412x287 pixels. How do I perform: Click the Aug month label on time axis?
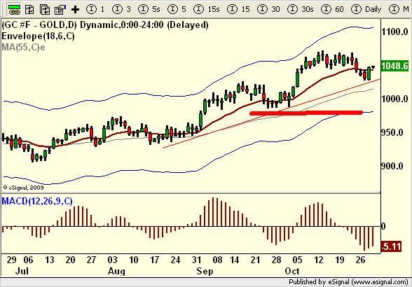(116, 271)
